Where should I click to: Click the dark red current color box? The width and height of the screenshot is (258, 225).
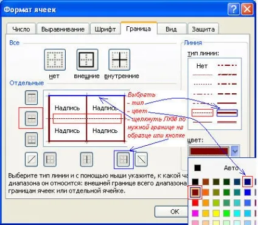click(x=209, y=151)
